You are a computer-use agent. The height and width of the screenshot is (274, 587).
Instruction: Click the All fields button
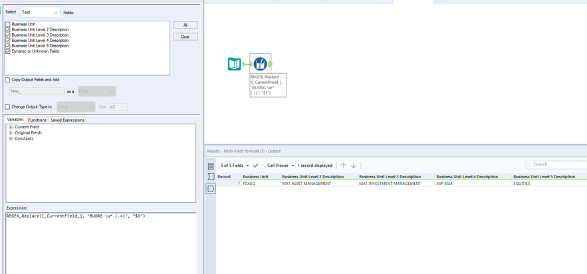185,25
